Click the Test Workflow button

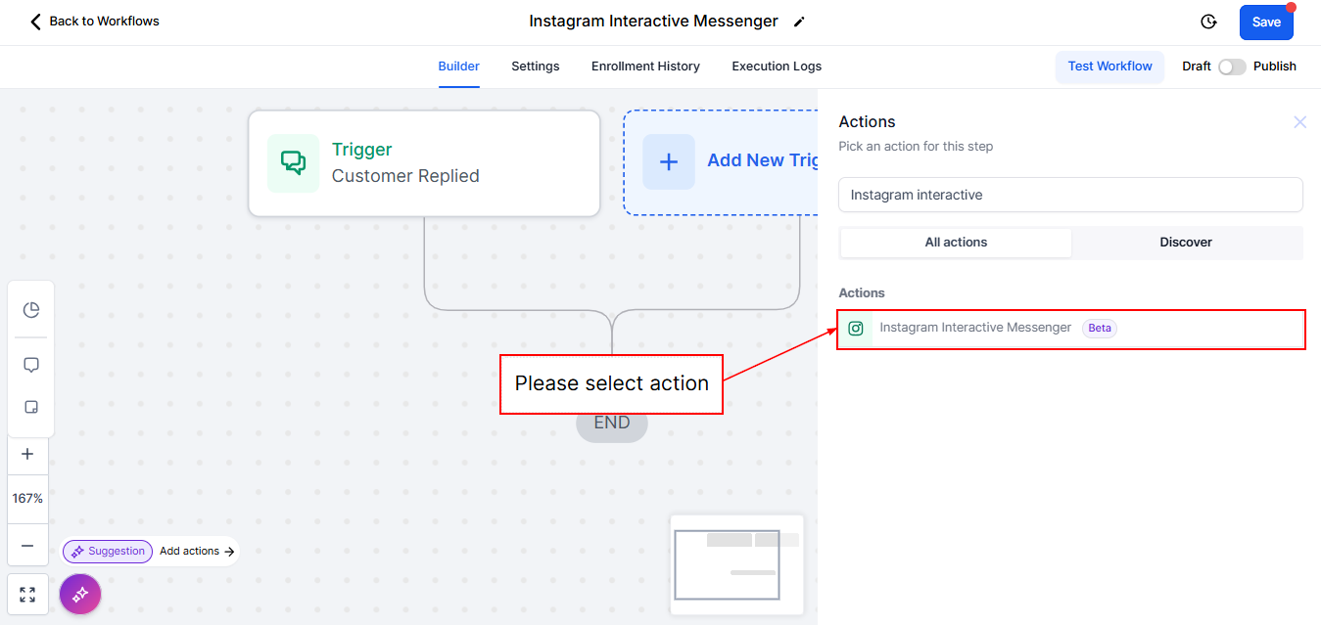click(x=1109, y=67)
